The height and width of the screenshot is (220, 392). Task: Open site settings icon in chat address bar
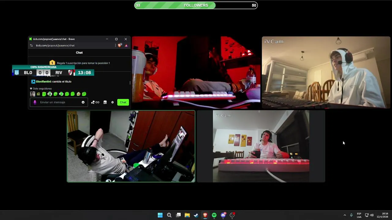point(31,46)
